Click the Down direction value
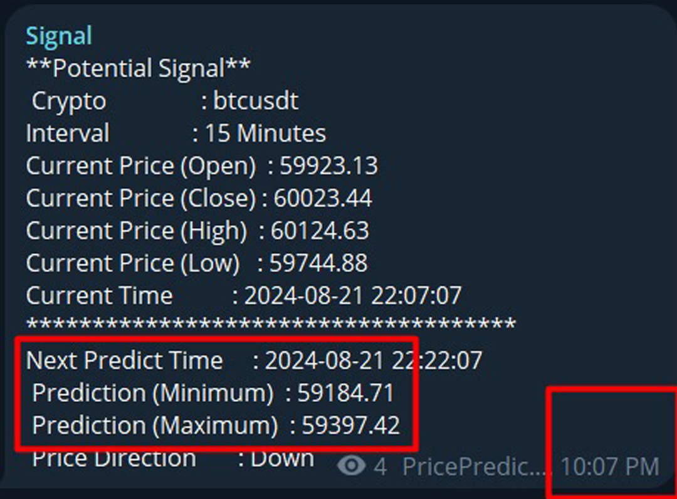677x499 pixels. tap(282, 458)
